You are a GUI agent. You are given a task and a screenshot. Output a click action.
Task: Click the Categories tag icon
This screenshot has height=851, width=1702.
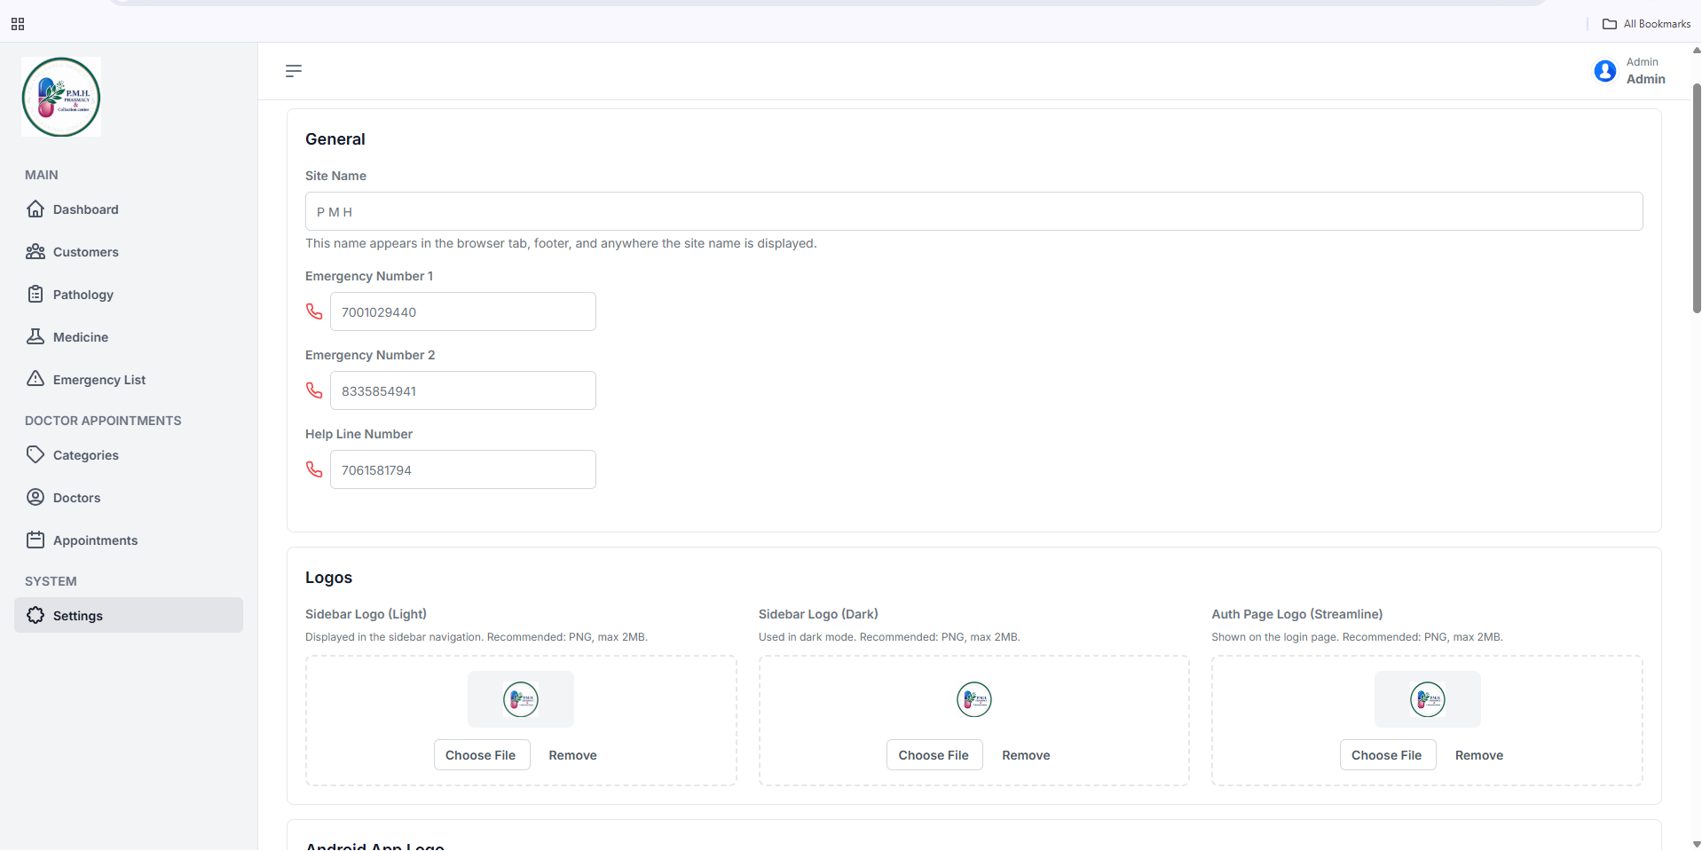pos(35,454)
